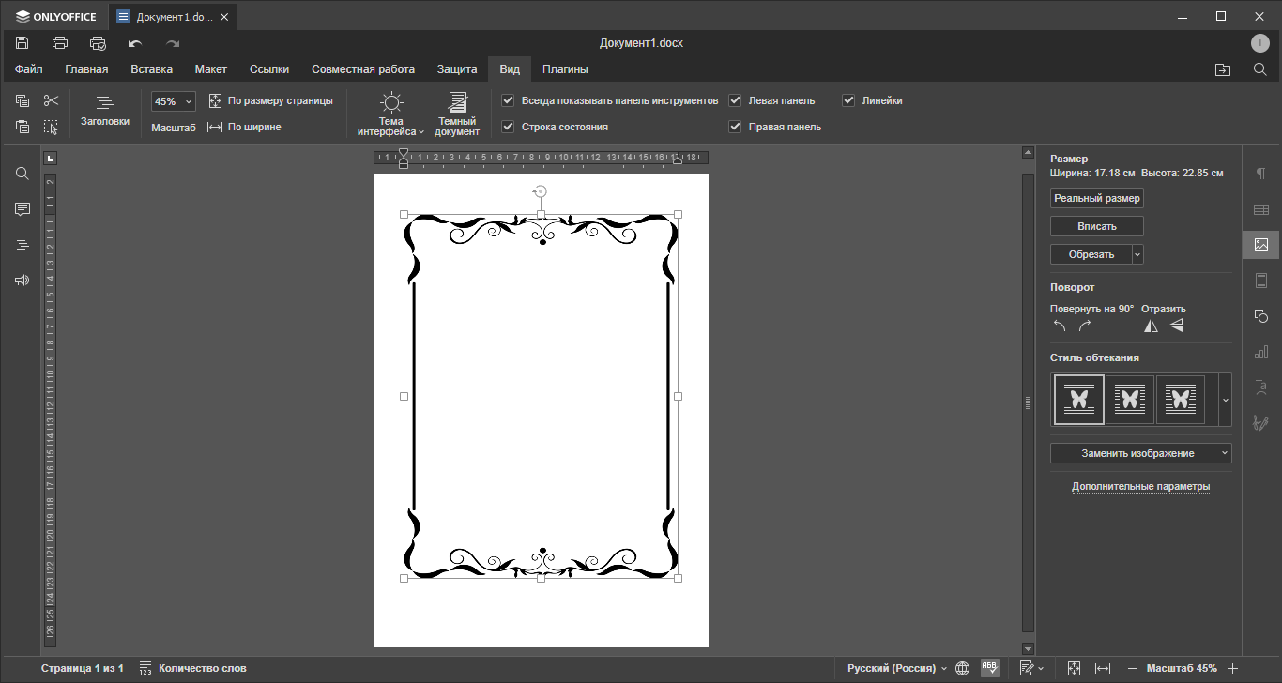Rotate image 90° clockwise
Viewport: 1282px width, 683px height.
point(1085,326)
